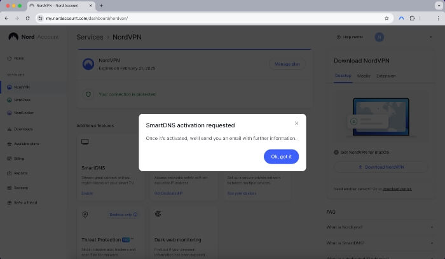Click the NordLocker icon in sidebar
Viewport: 445px width, 259px height.
pos(10,113)
